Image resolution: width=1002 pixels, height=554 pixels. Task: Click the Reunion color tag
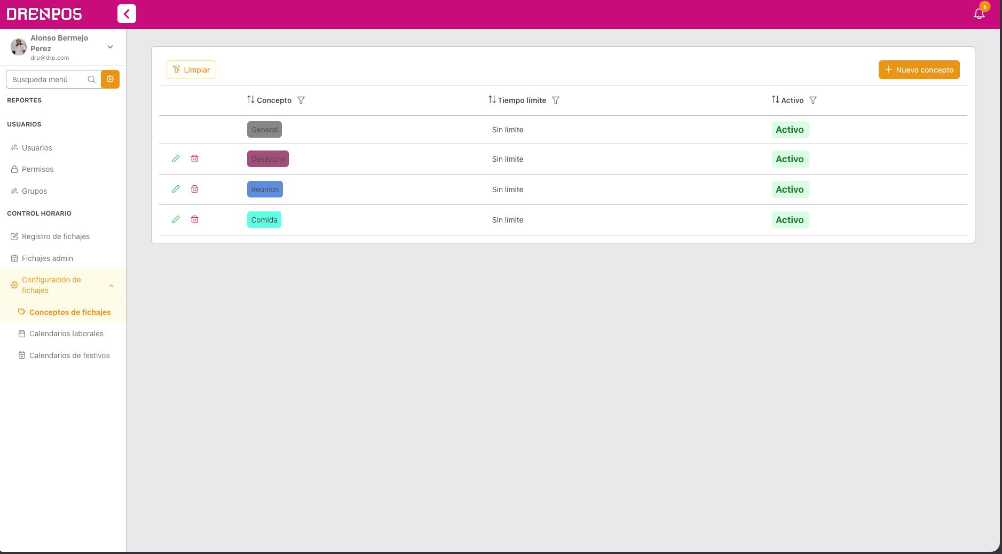(265, 189)
